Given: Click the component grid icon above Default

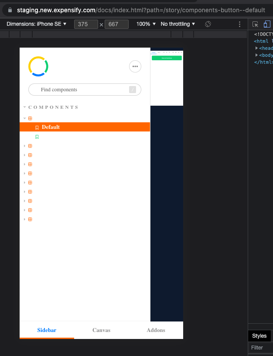Looking at the screenshot, I should point(30,118).
